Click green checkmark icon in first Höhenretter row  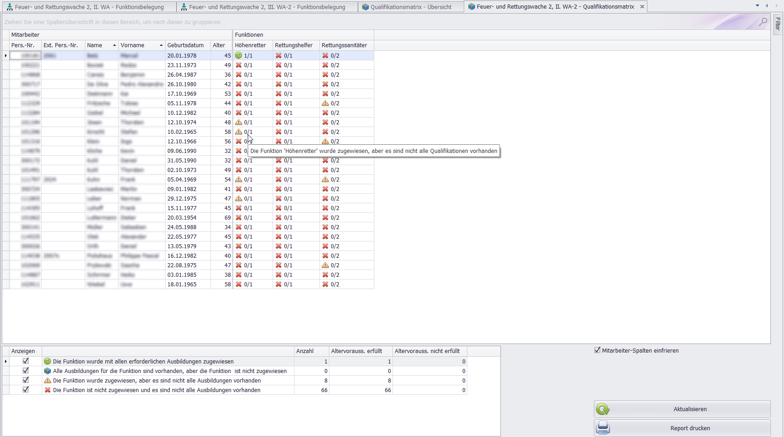[239, 55]
